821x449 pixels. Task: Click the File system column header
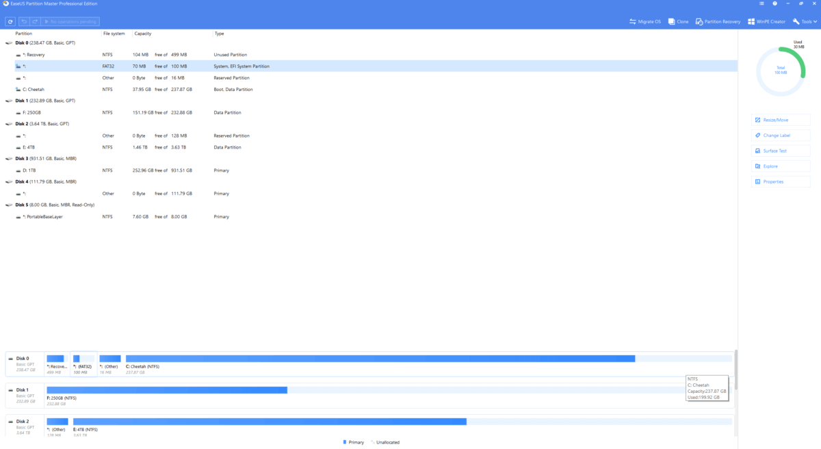click(114, 34)
